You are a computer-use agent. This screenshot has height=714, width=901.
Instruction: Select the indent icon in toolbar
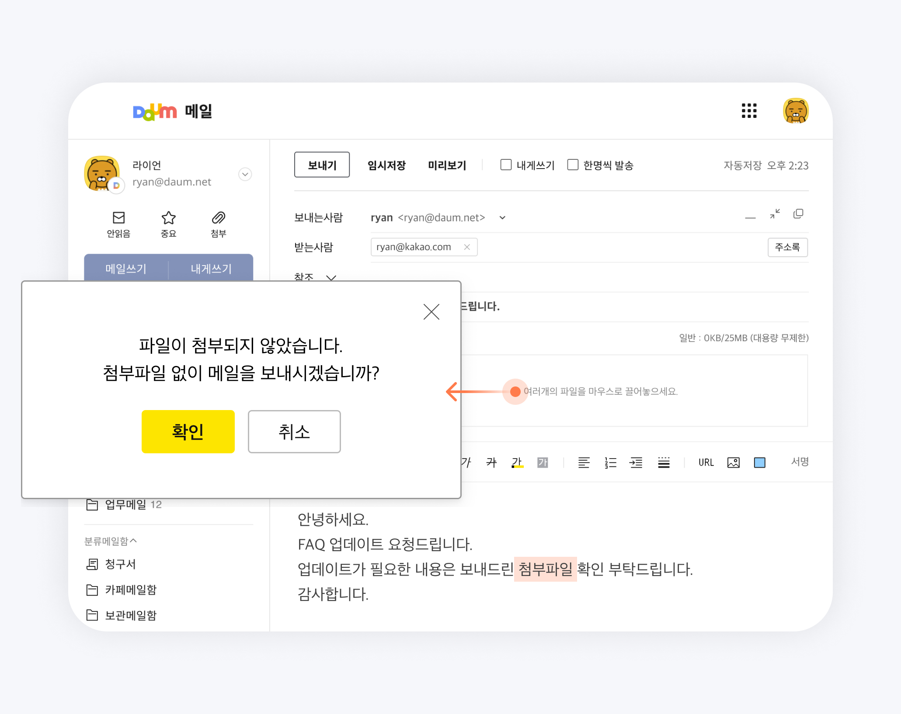(x=636, y=462)
